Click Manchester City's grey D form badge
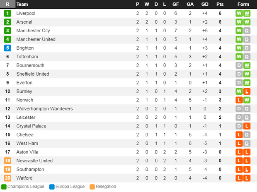This screenshot has width=257, height=192. (247, 31)
